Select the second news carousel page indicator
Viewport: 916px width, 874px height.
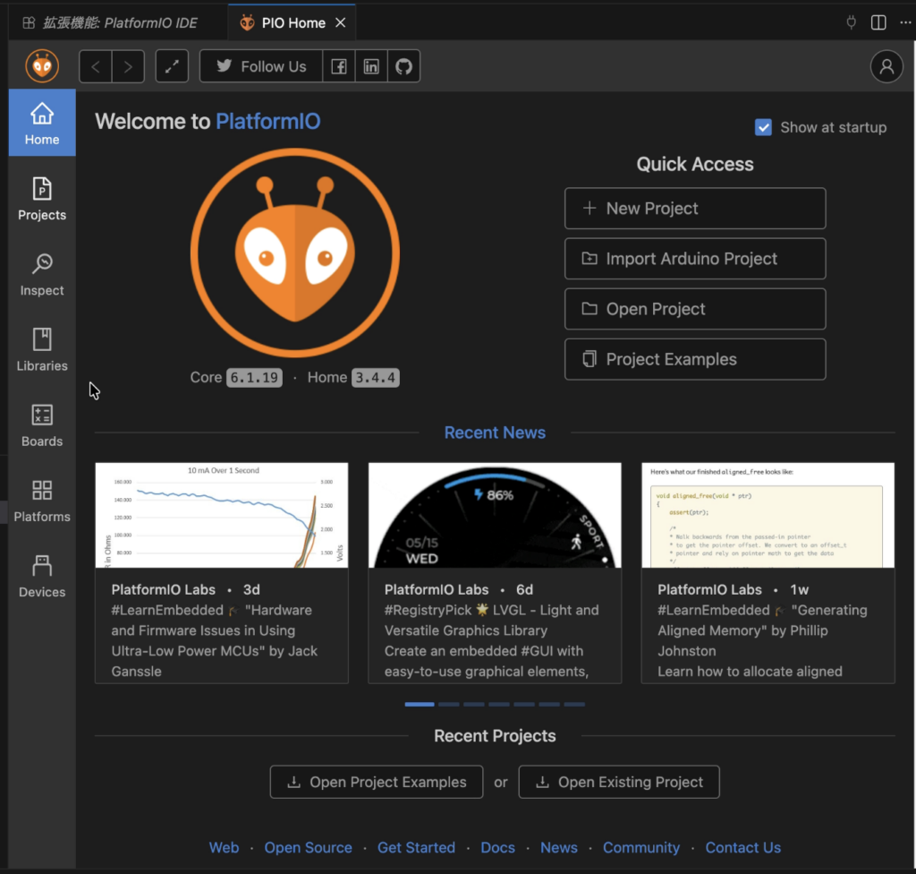pos(449,705)
